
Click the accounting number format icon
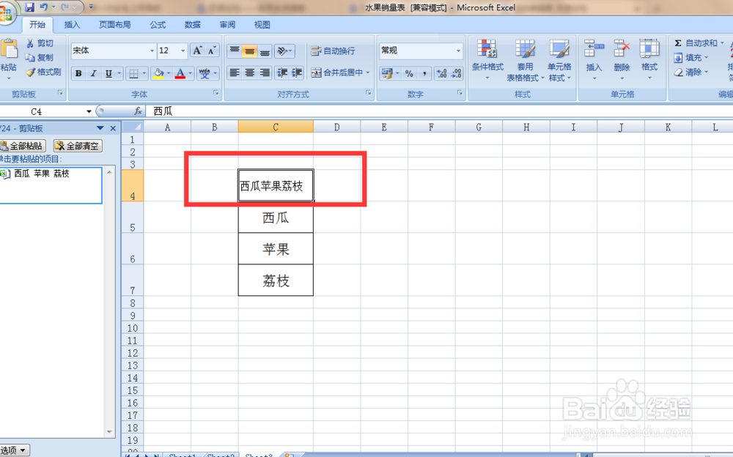[x=386, y=73]
